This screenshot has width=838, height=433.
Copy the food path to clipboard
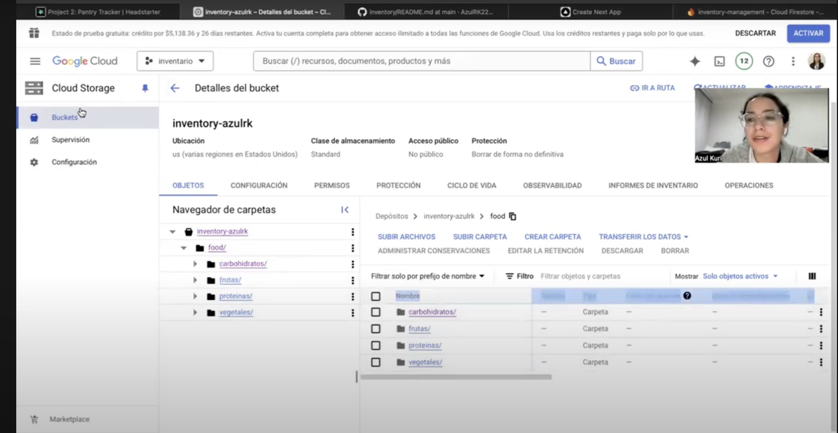pyautogui.click(x=513, y=216)
